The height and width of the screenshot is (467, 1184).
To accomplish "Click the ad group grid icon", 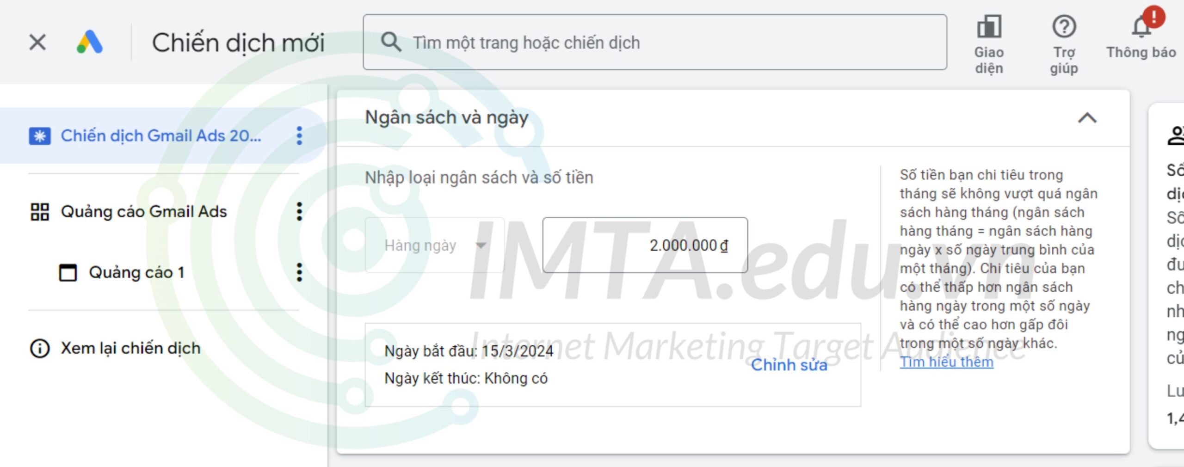I will (40, 212).
